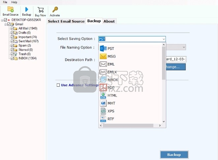This screenshot has width=218, height=160.
Task: Uncheck the INBOX (1354) checkbox
Action: (x=12, y=58)
